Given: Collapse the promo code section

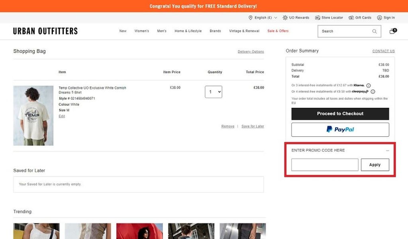Looking at the screenshot, I should pos(387,150).
